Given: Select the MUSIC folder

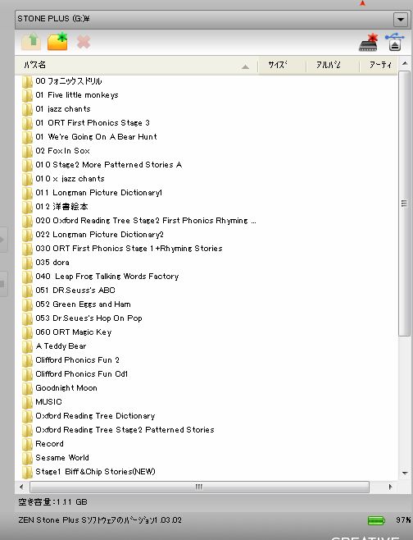Looking at the screenshot, I should [43, 402].
